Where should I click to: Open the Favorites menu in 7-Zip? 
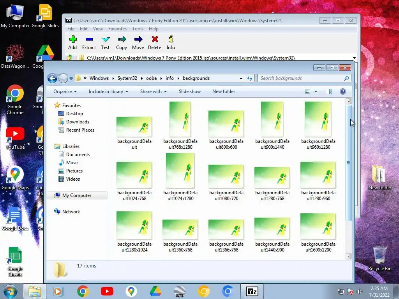(x=117, y=29)
